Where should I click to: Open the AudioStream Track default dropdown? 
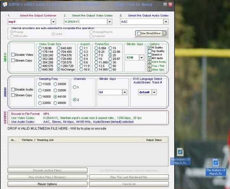tap(154, 92)
